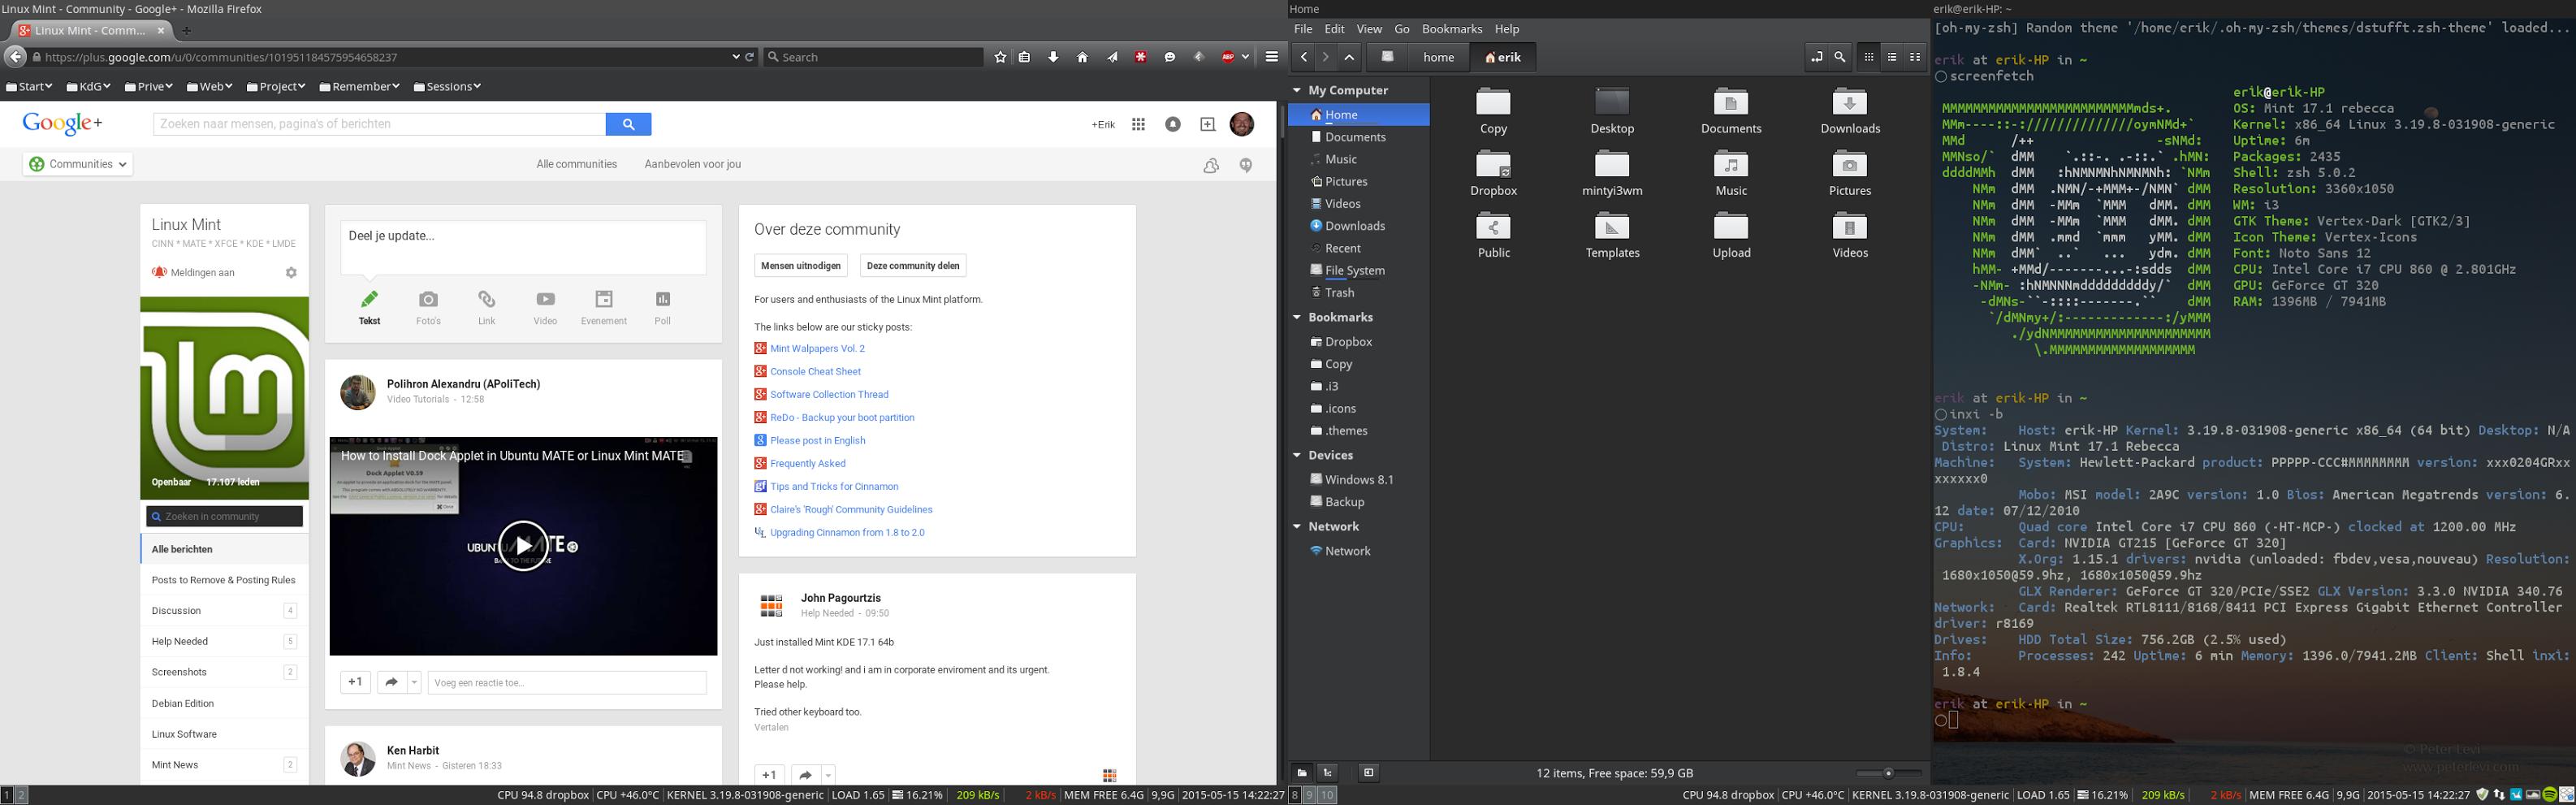Open Console Cheat Sheet link
The height and width of the screenshot is (805, 2576).
point(815,371)
